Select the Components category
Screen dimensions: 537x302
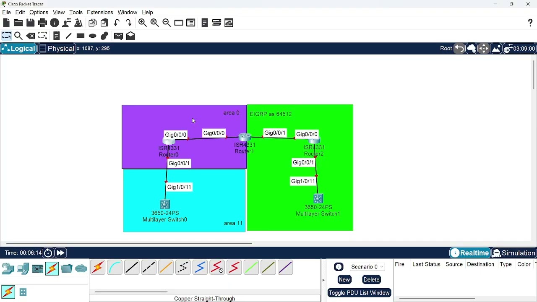click(x=38, y=268)
